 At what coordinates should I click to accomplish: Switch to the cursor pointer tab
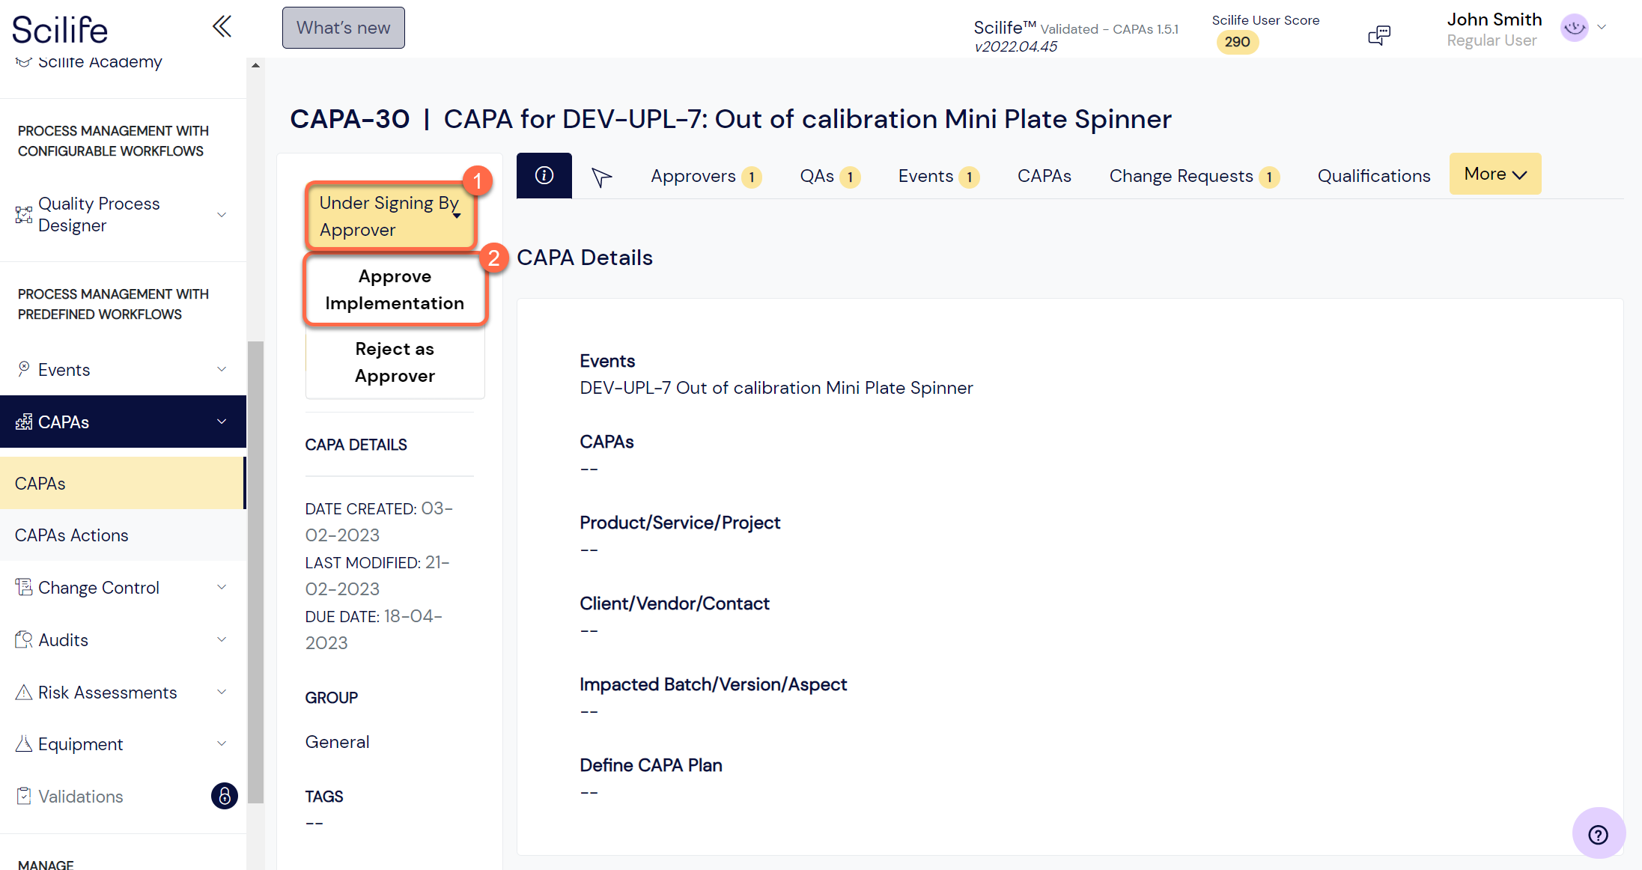click(x=601, y=177)
